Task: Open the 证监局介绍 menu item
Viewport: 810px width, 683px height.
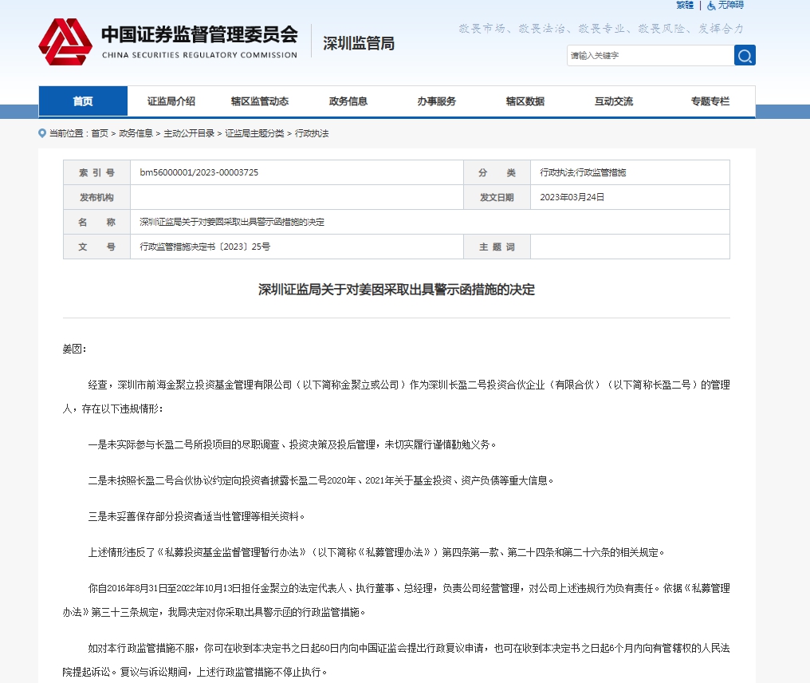Action: 171,101
